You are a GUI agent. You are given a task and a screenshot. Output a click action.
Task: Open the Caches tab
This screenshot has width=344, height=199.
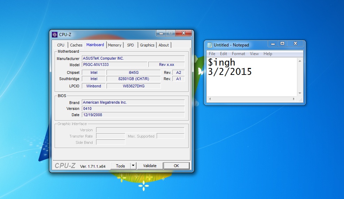(76, 45)
